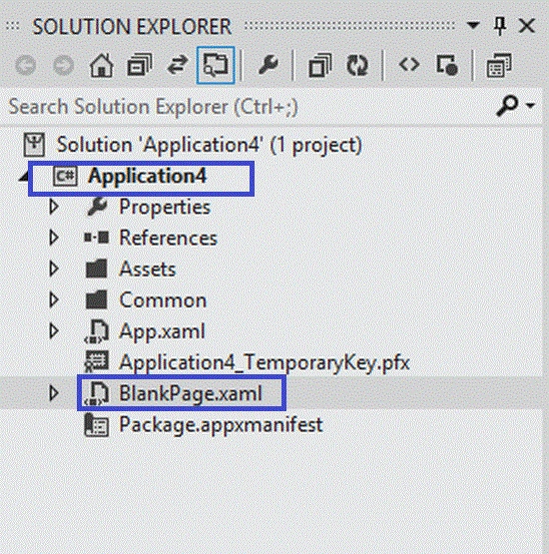Open the search options dropdown arrow
The height and width of the screenshot is (554, 549).
(531, 106)
